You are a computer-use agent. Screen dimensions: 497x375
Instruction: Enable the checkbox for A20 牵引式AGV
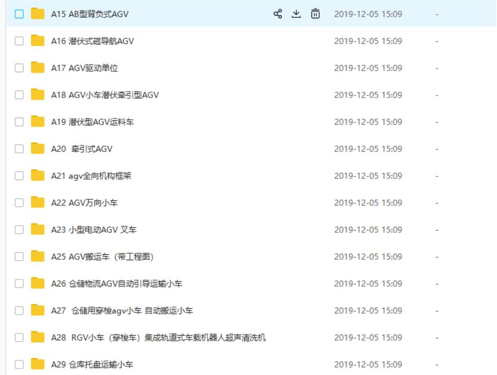tap(19, 149)
